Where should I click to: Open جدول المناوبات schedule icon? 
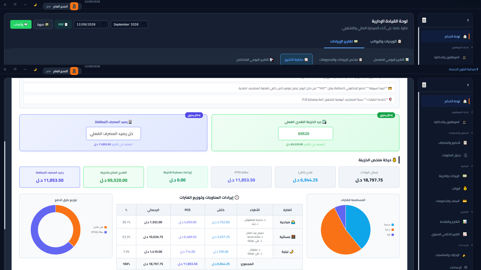coord(465,155)
